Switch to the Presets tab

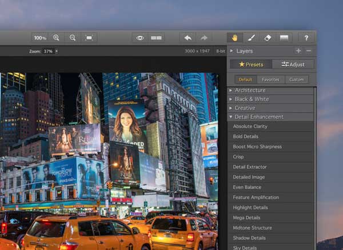pos(251,64)
